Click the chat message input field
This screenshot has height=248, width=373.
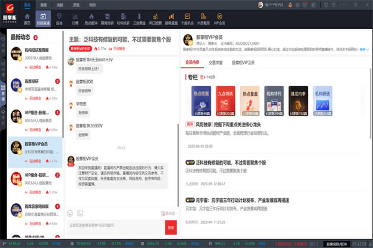point(116,227)
